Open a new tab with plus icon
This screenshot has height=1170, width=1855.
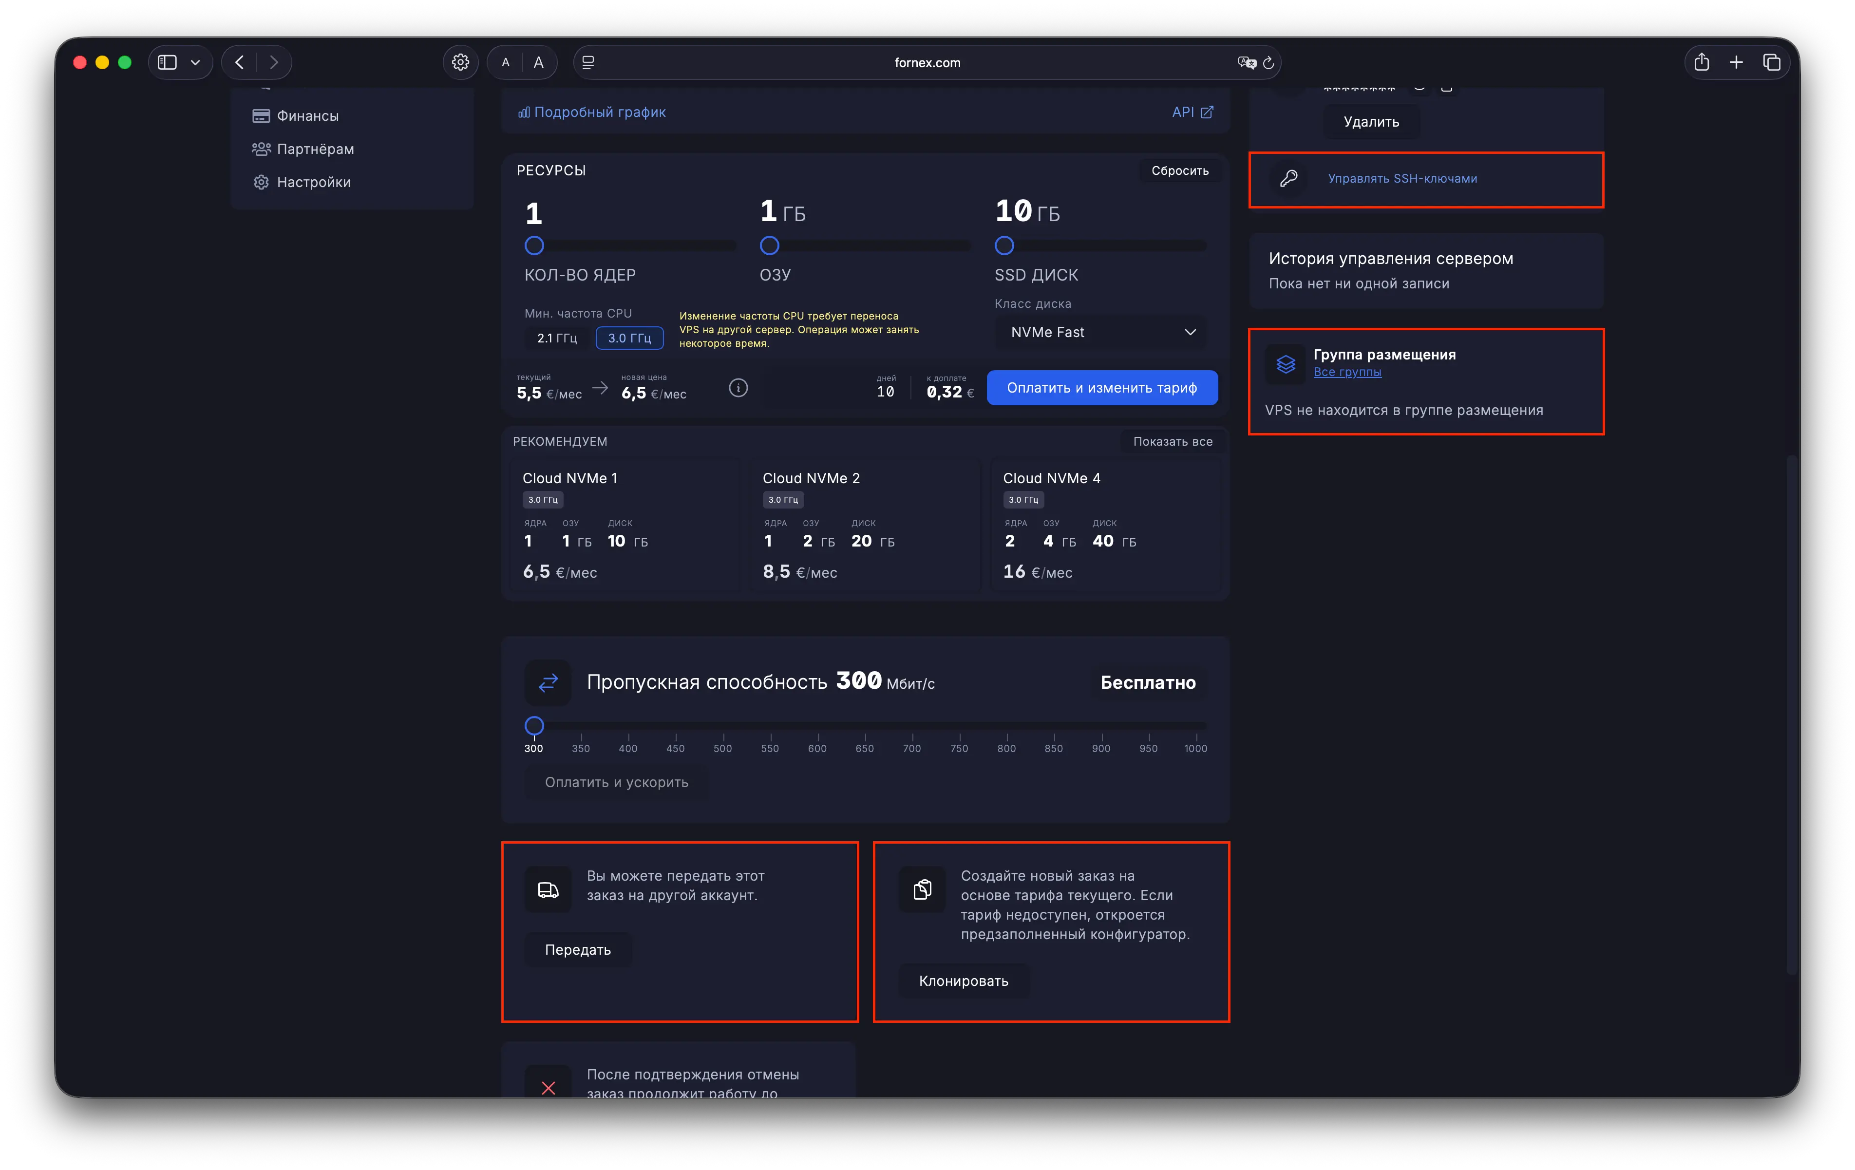(1736, 62)
